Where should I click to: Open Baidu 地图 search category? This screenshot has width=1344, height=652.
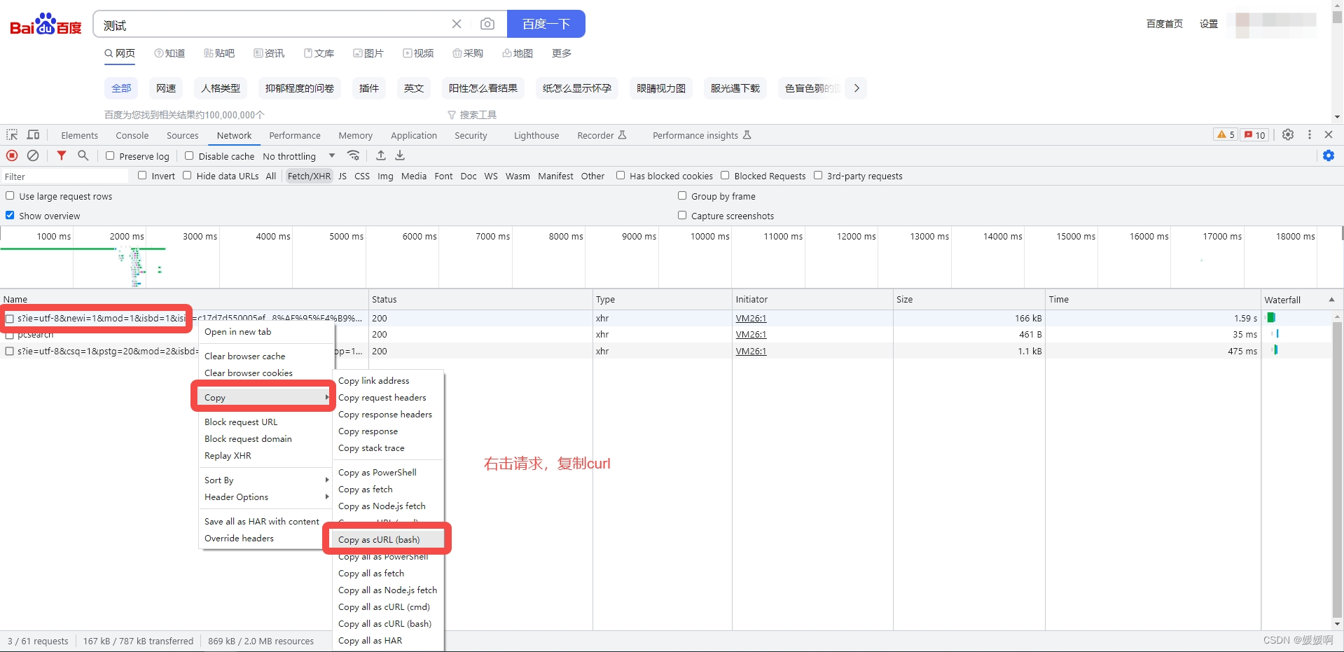click(x=518, y=53)
